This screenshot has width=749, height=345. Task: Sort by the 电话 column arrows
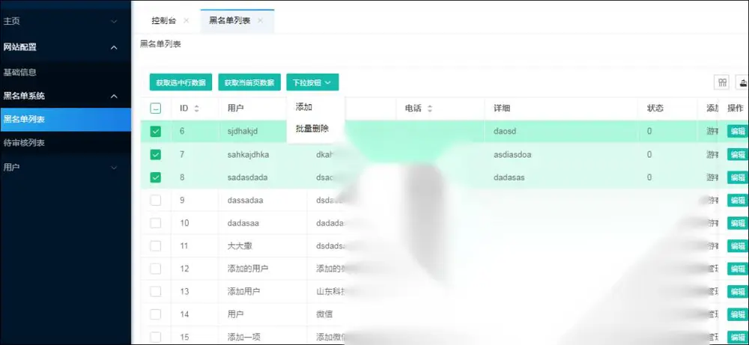429,109
